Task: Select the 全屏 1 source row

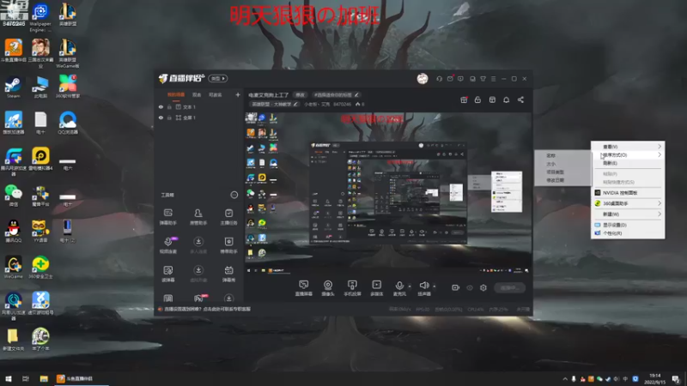Action: (x=198, y=118)
